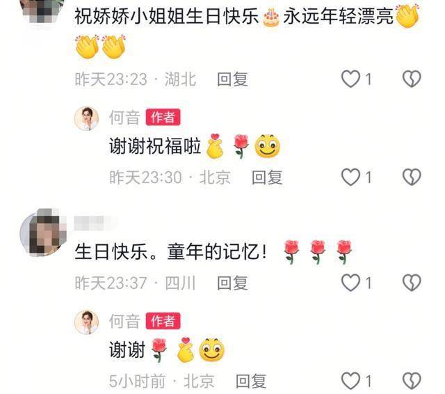Reply to 何音's 昨天23:30 北京 comment
This screenshot has width=445, height=394.
[267, 178]
